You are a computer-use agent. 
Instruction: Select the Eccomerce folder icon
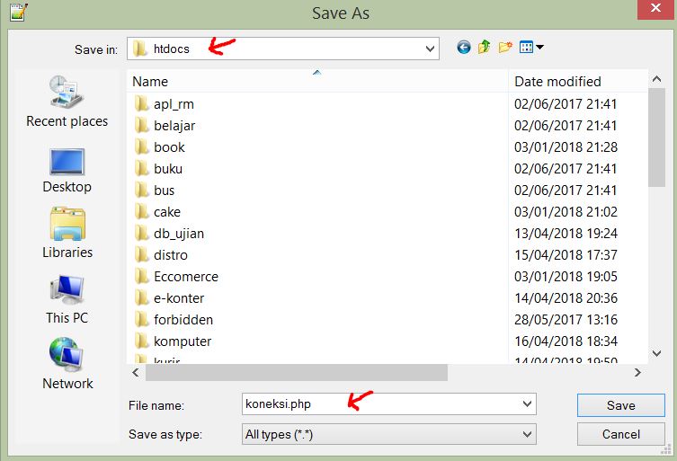pyautogui.click(x=141, y=277)
